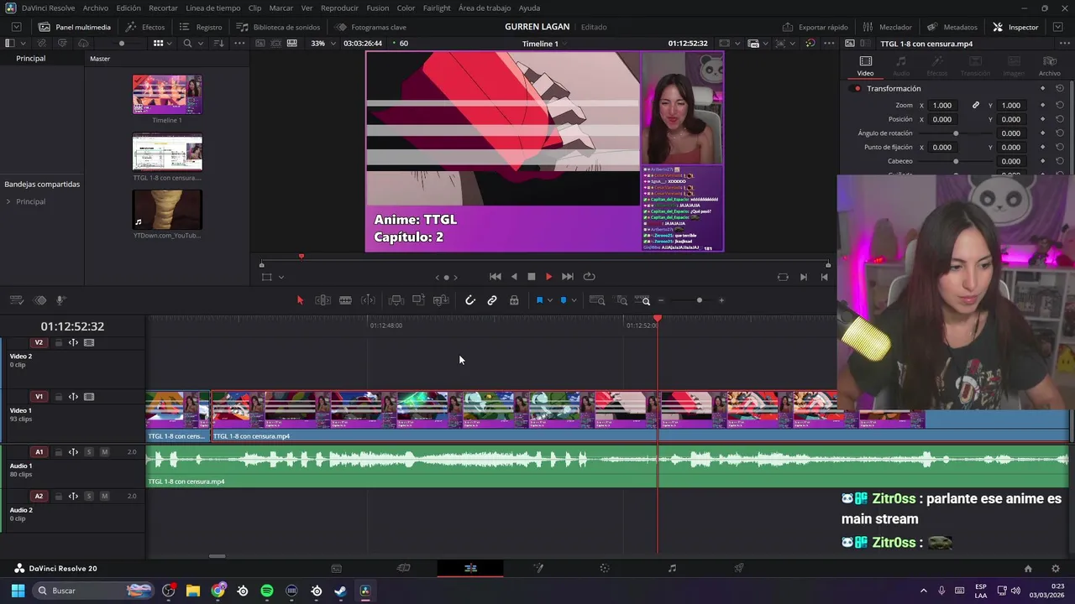Image resolution: width=1075 pixels, height=604 pixels.
Task: Click the Detail Zoom icon
Action: point(621,300)
